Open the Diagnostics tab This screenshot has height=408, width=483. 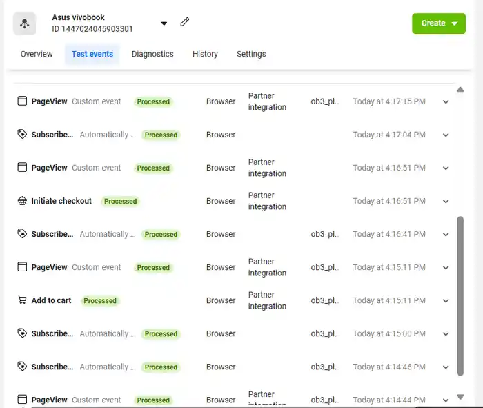[152, 54]
